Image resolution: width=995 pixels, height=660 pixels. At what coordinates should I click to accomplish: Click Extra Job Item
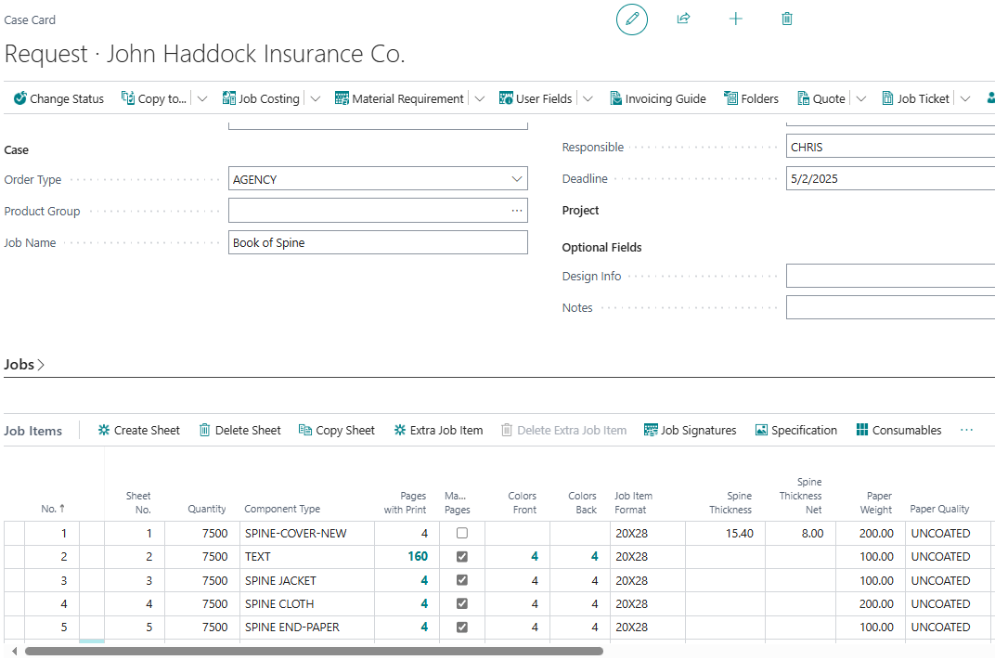pyautogui.click(x=438, y=431)
